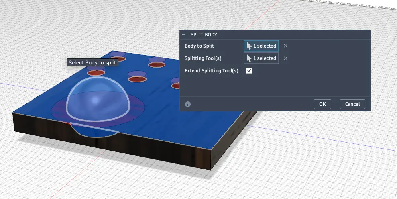Activate Splitting Tool(s) selection button
Viewport: 397px width, 199px height.
point(261,58)
